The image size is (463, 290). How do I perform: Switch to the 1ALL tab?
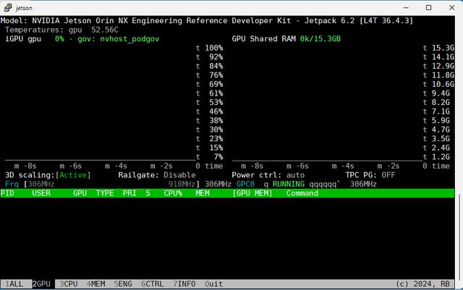(x=14, y=284)
